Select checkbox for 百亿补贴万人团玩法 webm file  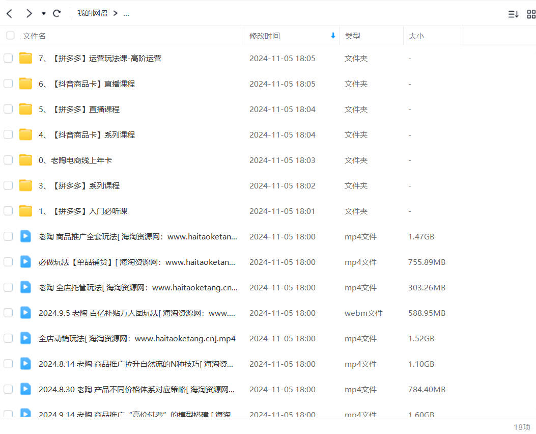pyautogui.click(x=8, y=313)
